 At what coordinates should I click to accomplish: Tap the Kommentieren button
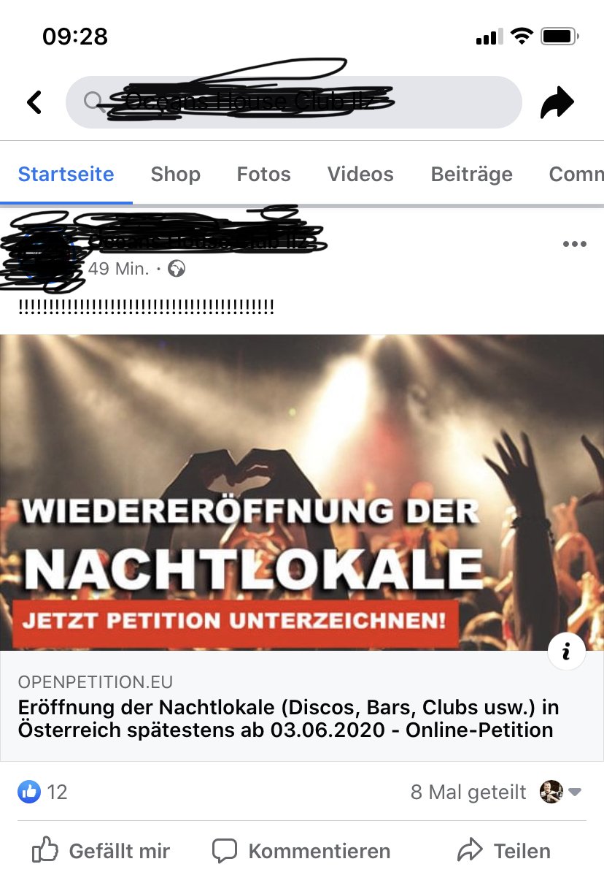(x=301, y=851)
